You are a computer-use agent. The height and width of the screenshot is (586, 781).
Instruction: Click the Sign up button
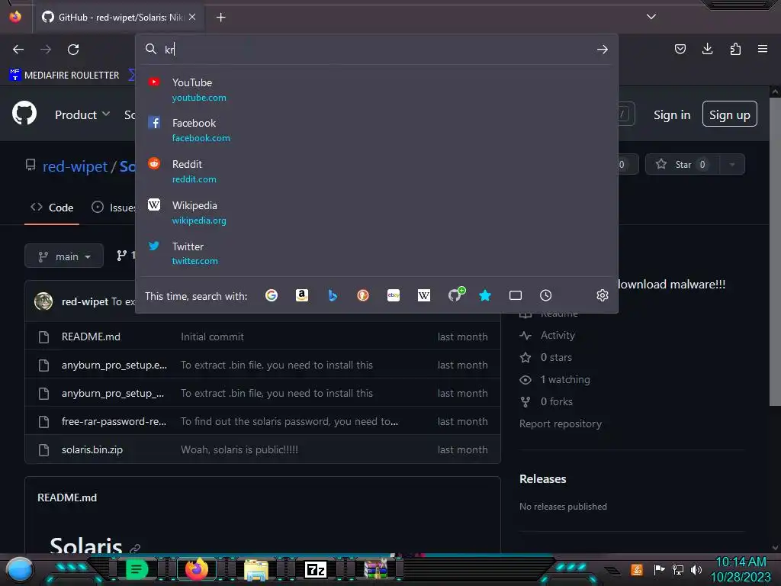(730, 114)
